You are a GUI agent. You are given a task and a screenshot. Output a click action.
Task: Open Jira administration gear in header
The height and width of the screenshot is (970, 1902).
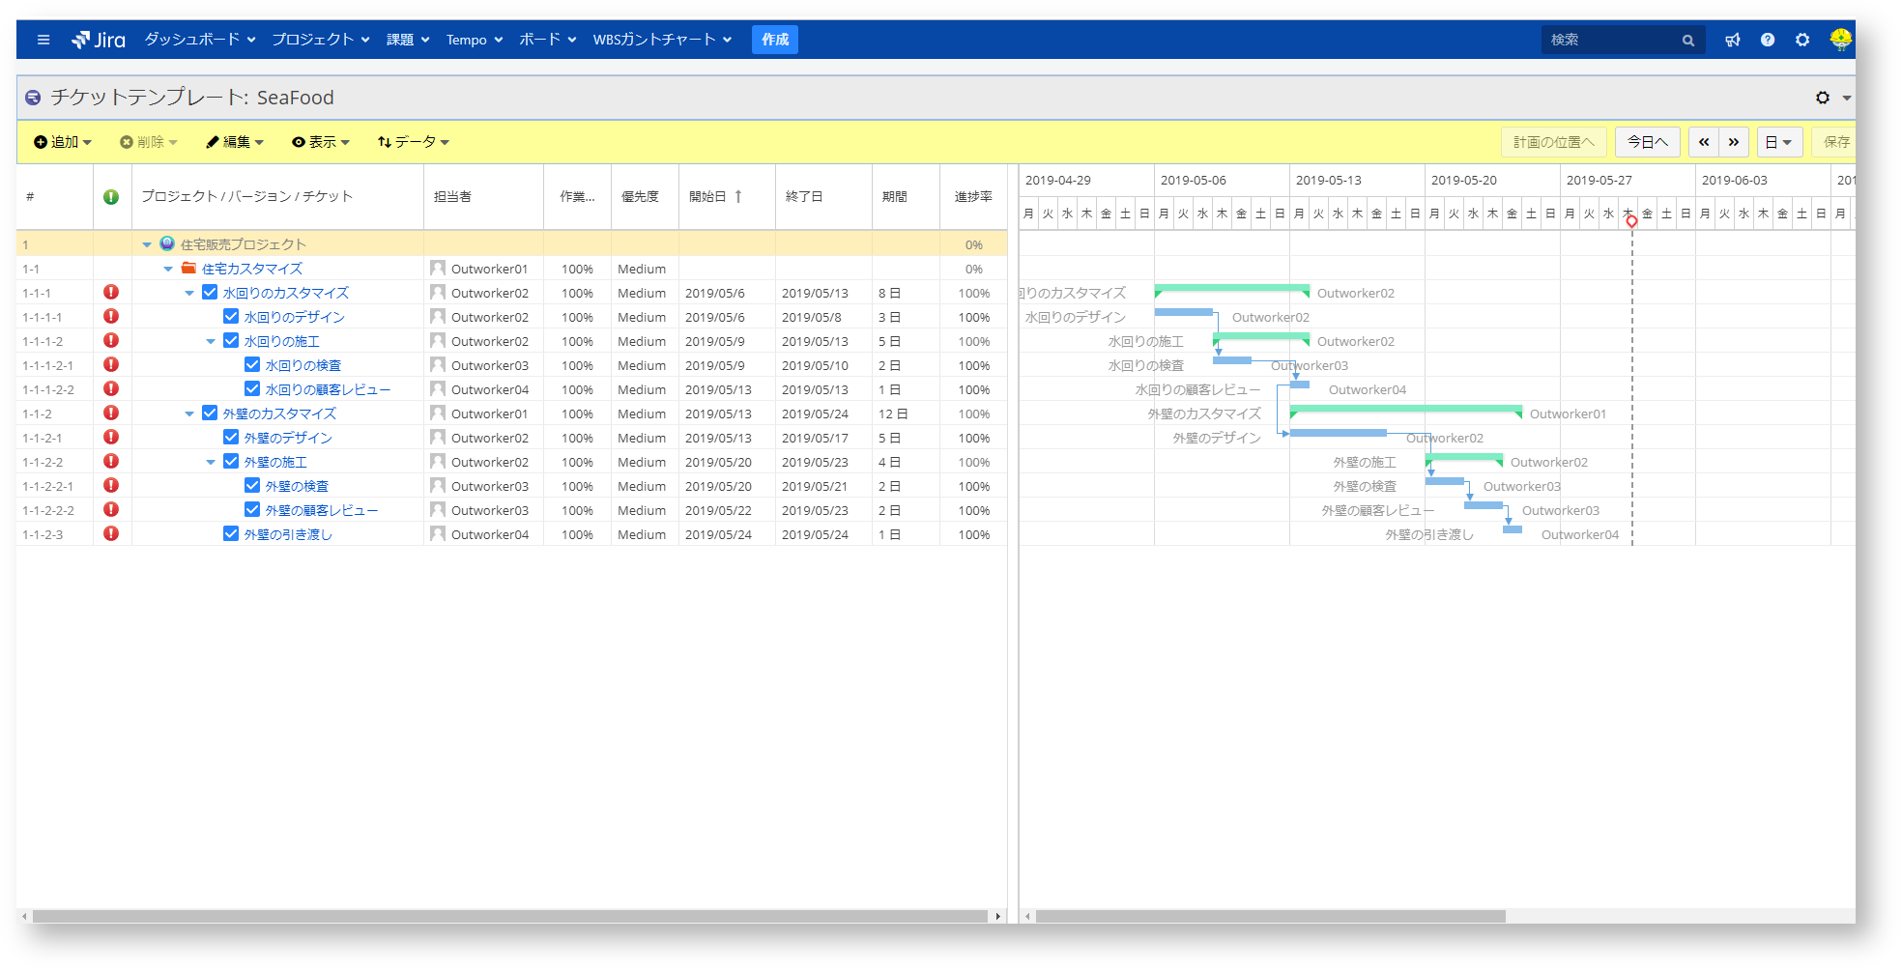pos(1802,40)
